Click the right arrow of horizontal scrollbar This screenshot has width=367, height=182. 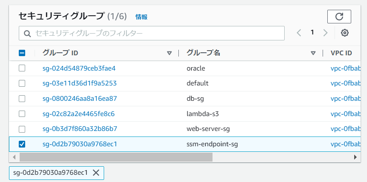click(x=355, y=157)
